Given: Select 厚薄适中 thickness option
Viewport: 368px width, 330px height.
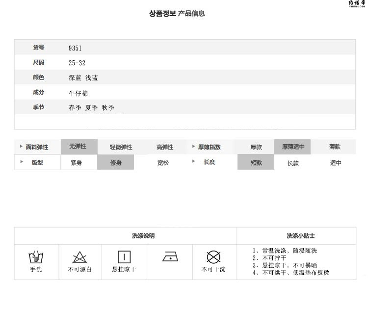Looking at the screenshot, I should 293,147.
